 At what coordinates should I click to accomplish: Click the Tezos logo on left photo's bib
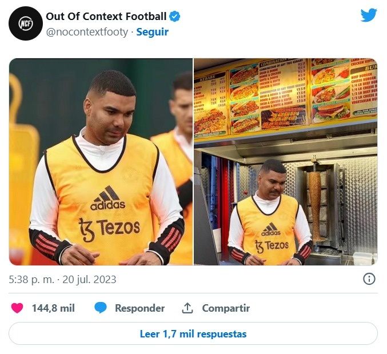point(109,228)
